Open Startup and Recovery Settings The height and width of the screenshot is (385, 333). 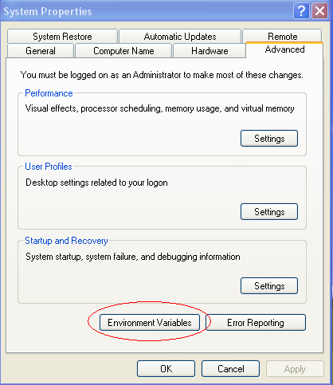(269, 286)
